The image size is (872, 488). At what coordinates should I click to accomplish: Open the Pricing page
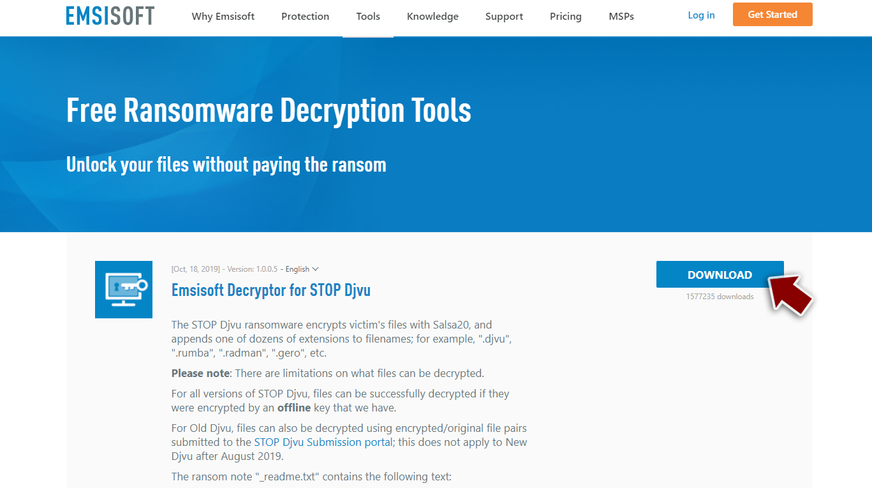pos(566,17)
